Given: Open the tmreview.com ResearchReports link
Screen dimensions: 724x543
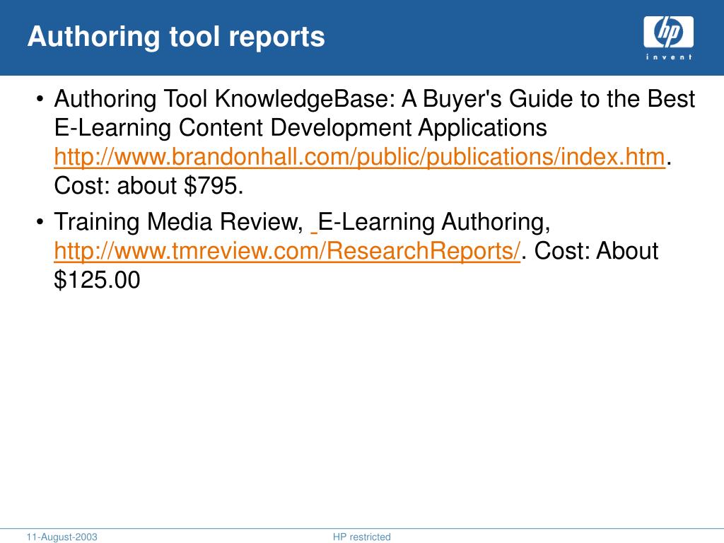Looking at the screenshot, I should [287, 251].
